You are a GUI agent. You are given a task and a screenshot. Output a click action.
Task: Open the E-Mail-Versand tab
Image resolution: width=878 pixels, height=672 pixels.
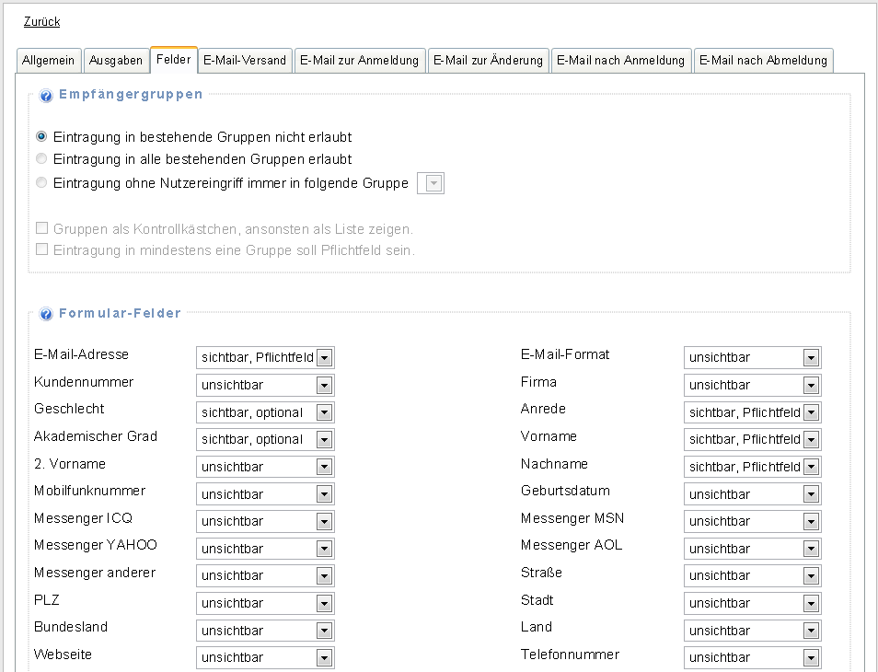[245, 61]
